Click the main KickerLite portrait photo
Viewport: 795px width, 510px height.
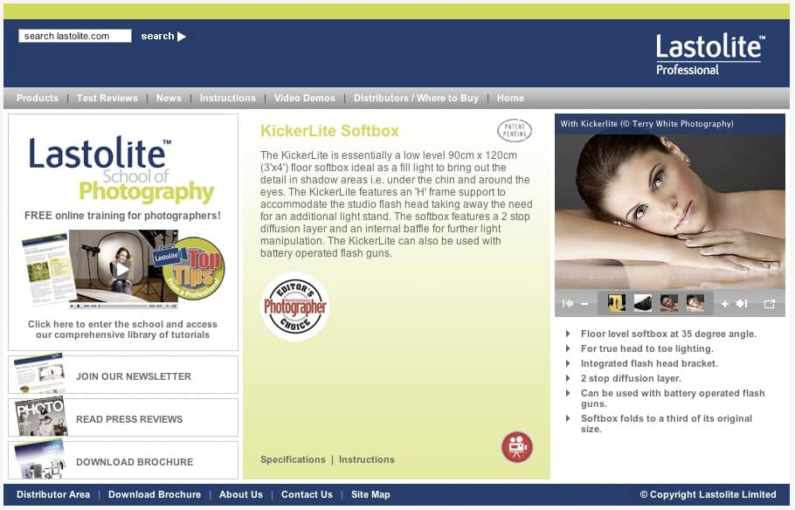coord(670,212)
